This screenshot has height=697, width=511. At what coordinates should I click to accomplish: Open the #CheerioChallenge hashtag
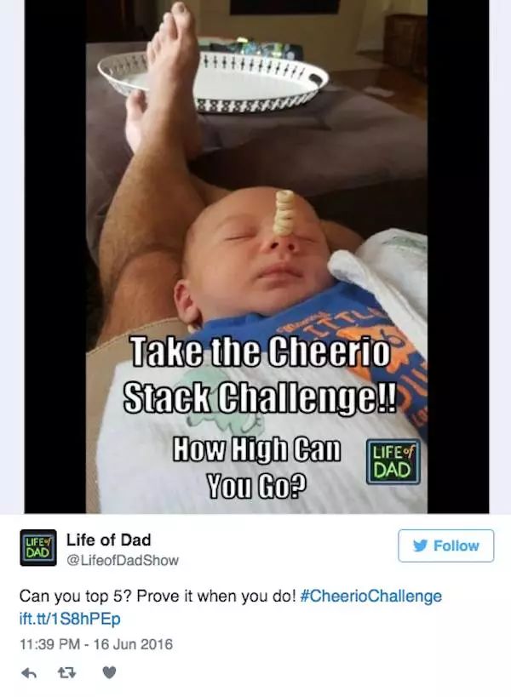pos(371,596)
